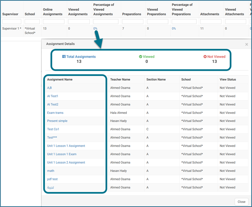Open the AI Test1 assignment
Viewport: 252px width, 207px height.
tap(53, 96)
